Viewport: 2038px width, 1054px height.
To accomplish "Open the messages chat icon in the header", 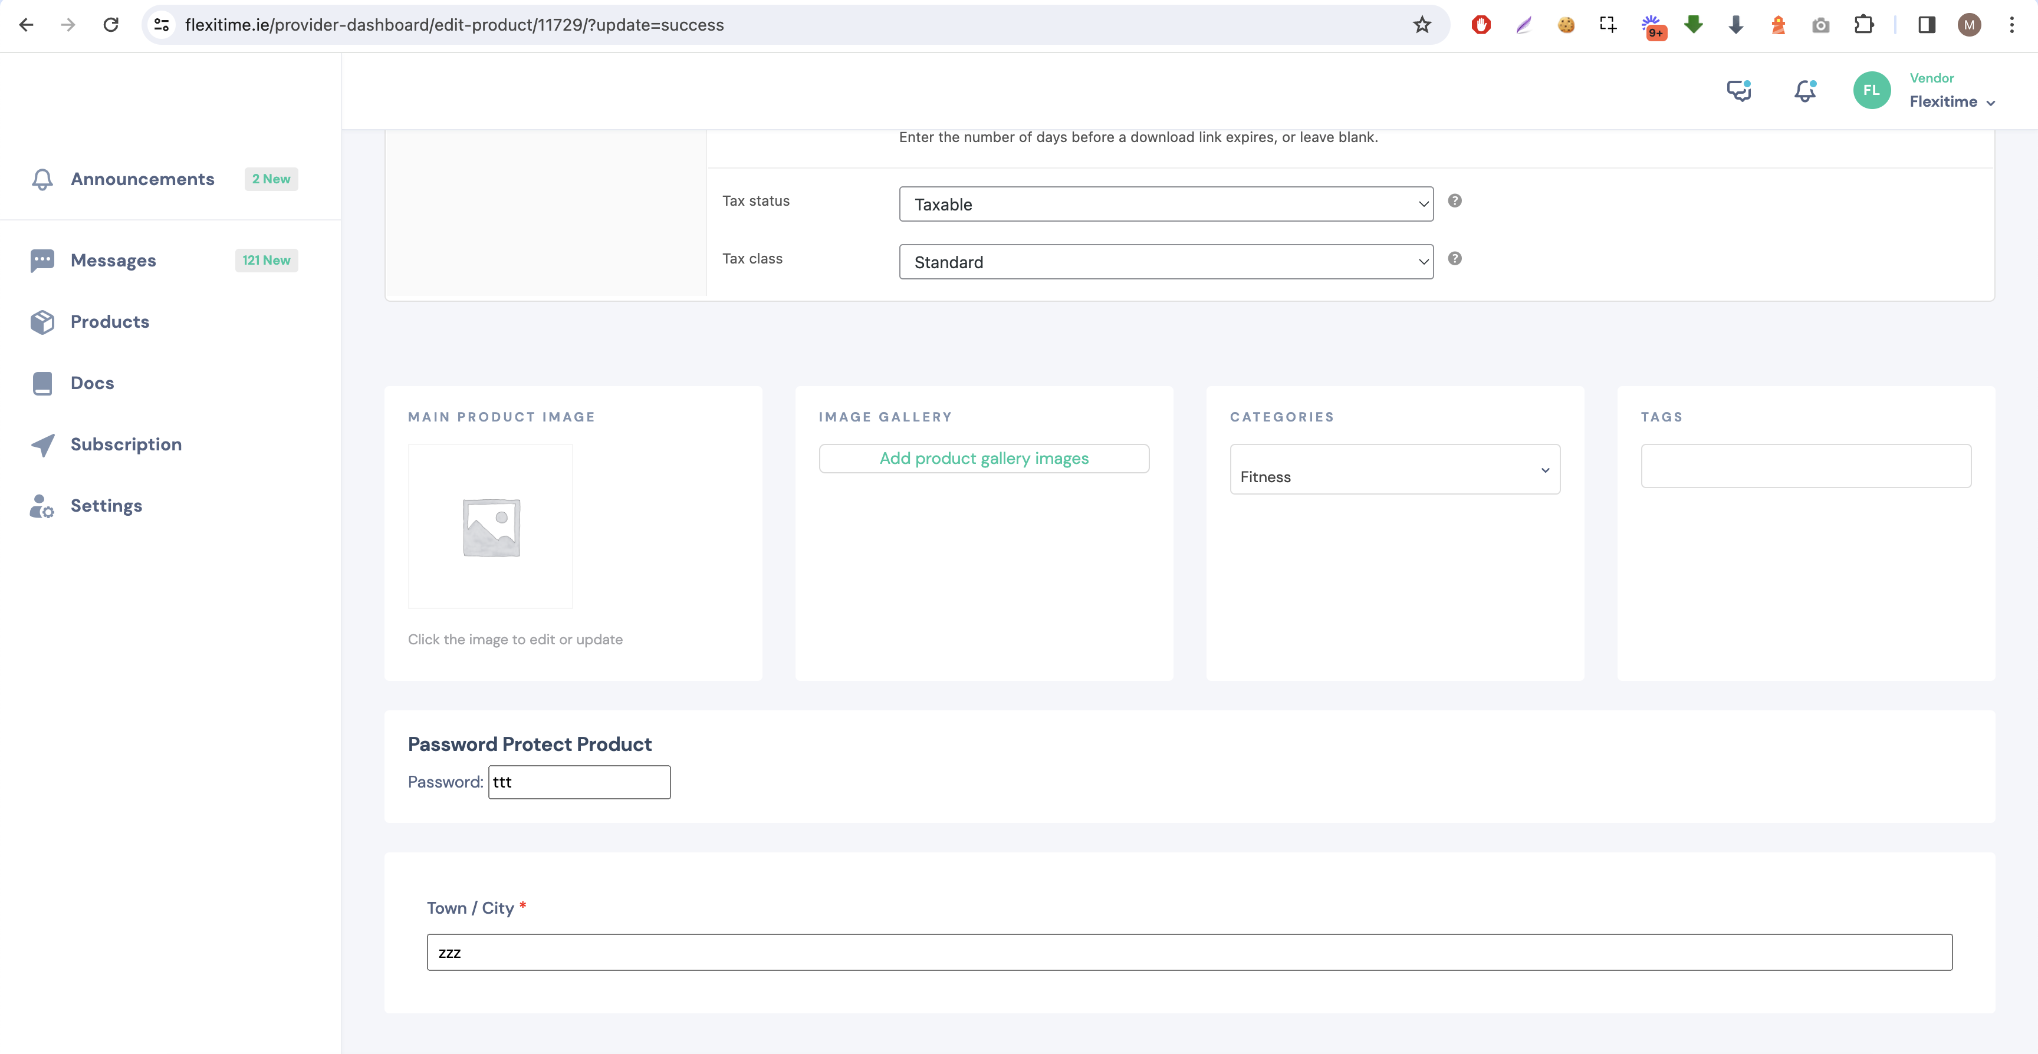I will point(1738,91).
